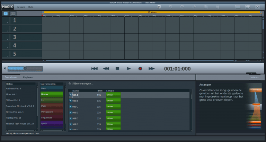The width and height of the screenshot is (266, 142).
Task: Select Minimal Tech-House Vol. 10 style
Action: 20,124
